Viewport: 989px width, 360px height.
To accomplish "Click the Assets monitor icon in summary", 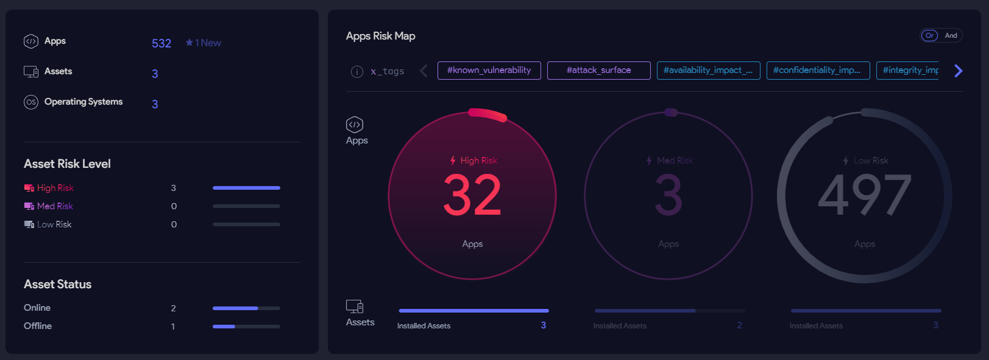I will click(31, 72).
